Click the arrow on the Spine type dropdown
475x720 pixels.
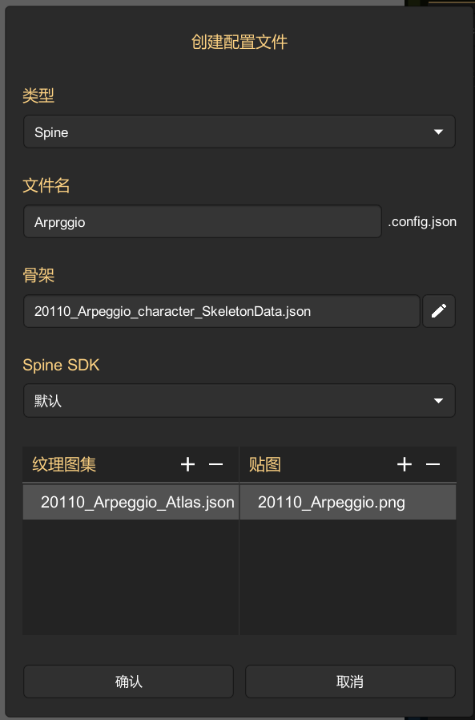pyautogui.click(x=438, y=131)
